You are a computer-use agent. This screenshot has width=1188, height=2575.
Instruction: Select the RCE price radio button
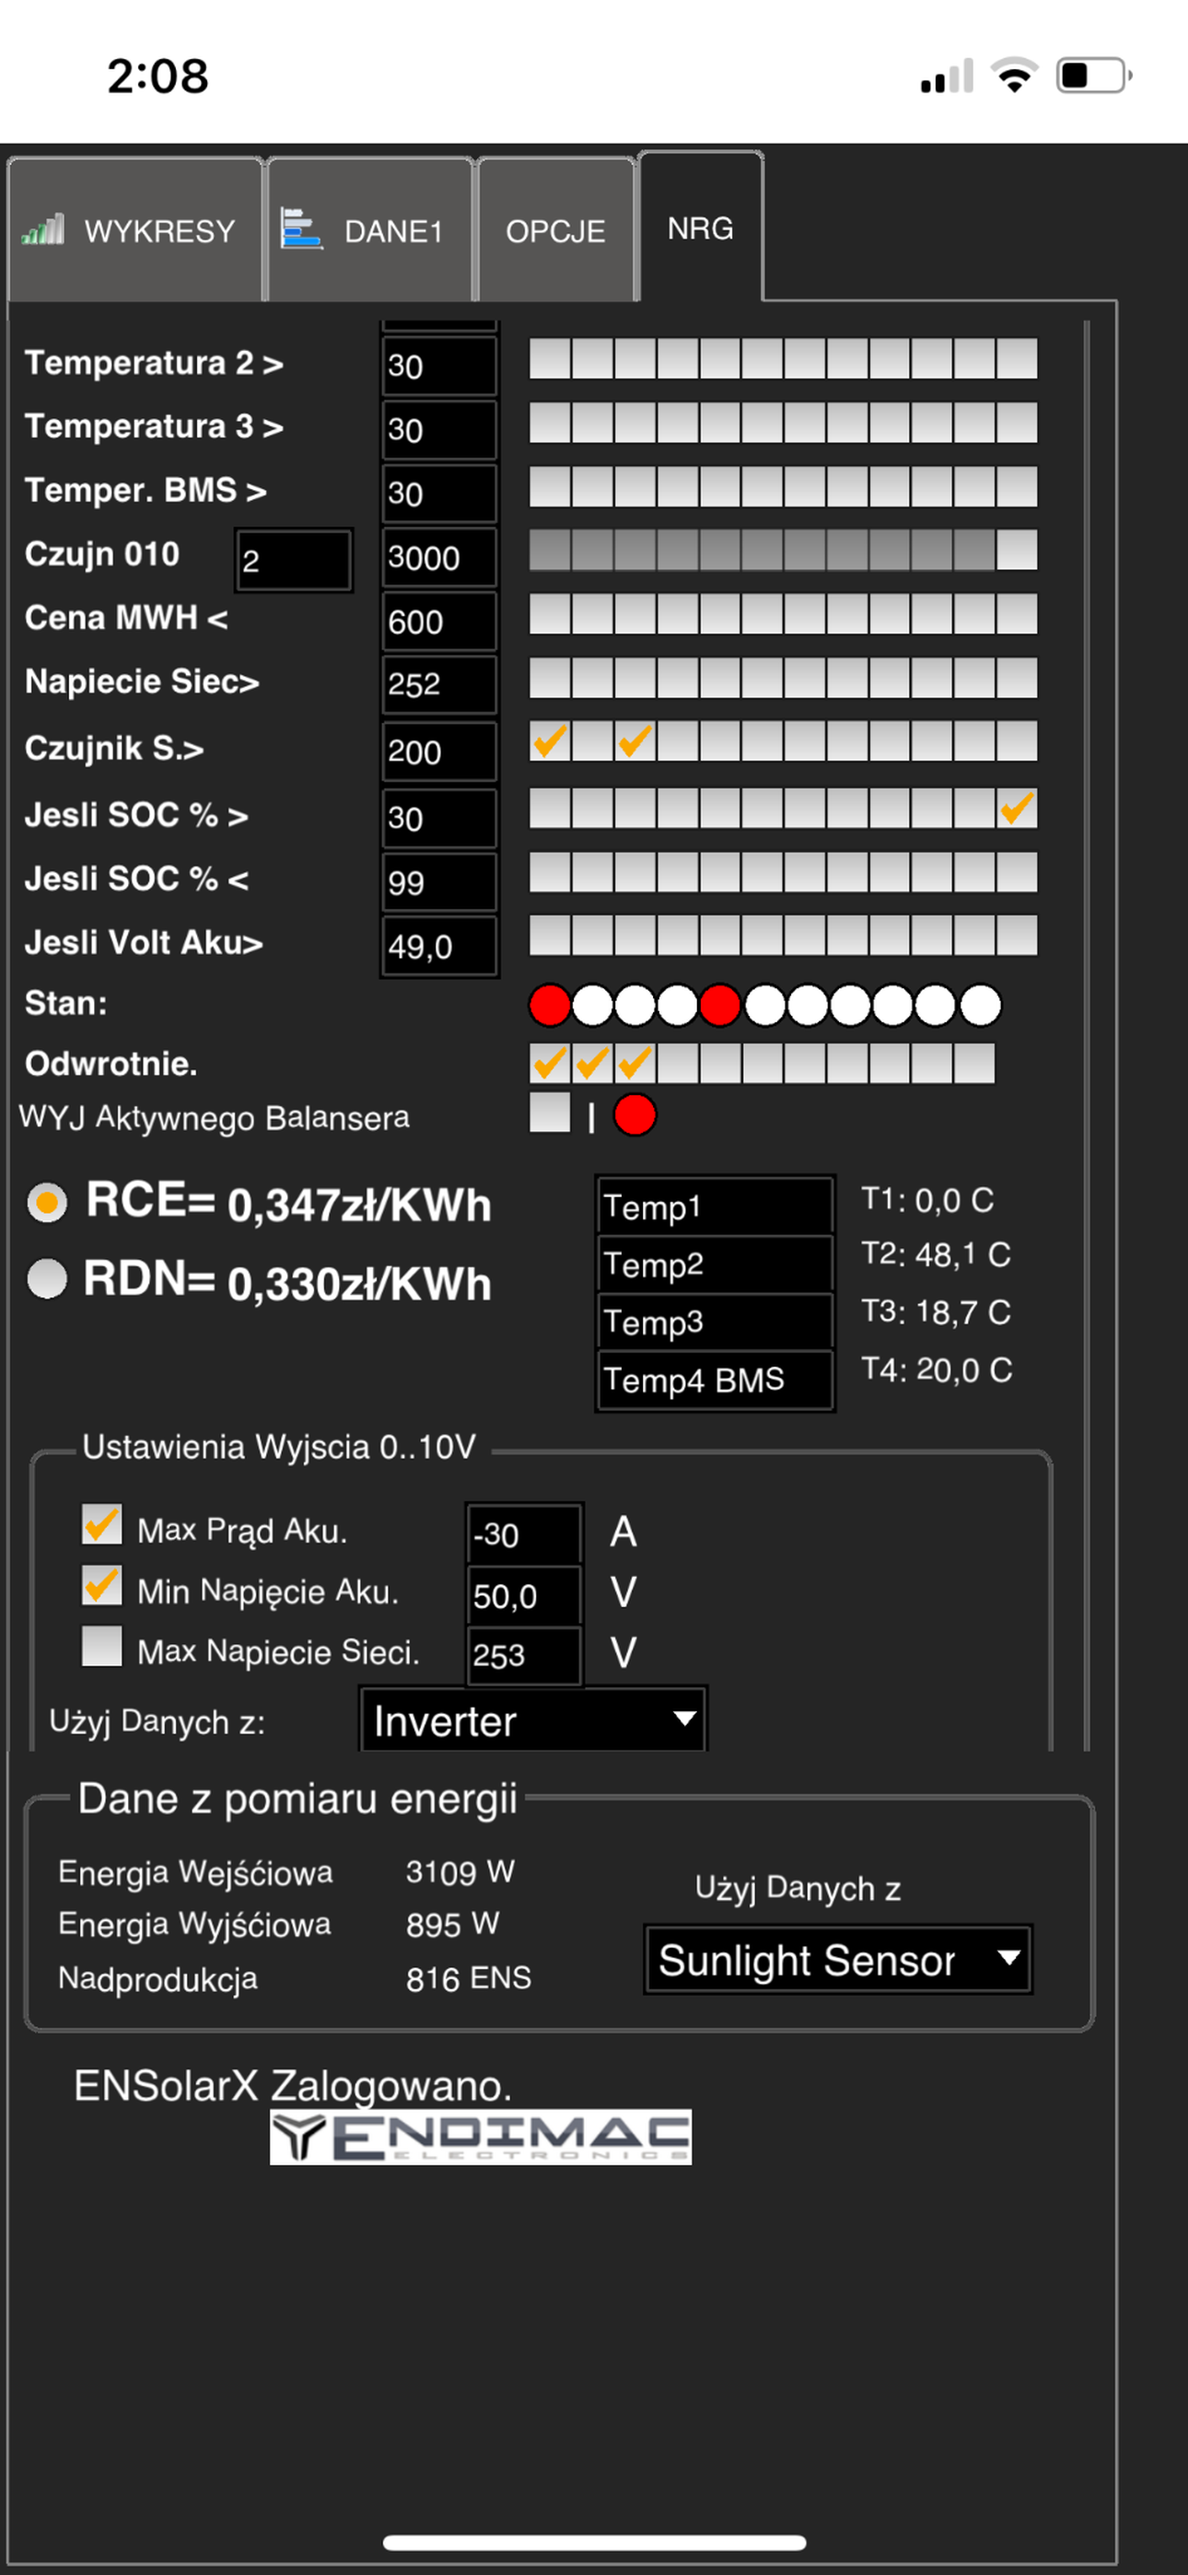tap(47, 1202)
